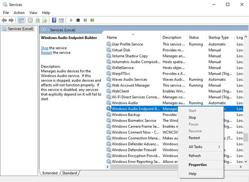Image resolution: width=249 pixels, height=182 pixels.
Task: Select the Wi-Fi Direct Services Conne... row
Action: tap(174, 97)
